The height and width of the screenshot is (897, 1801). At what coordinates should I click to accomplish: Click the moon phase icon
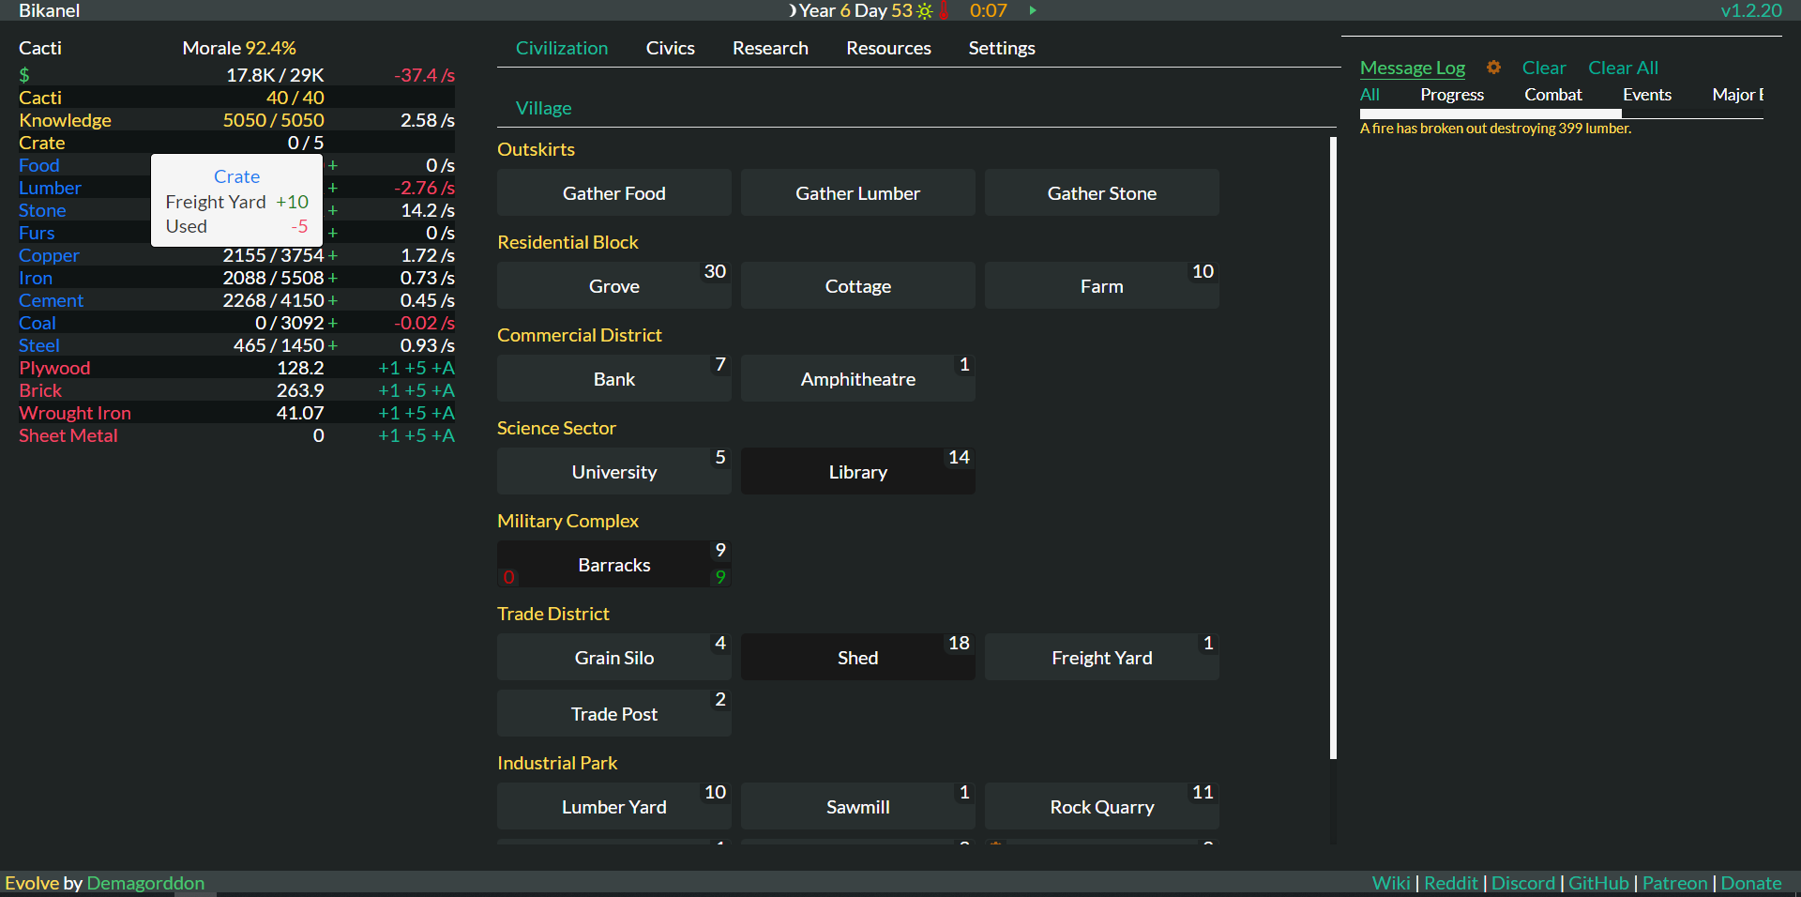pyautogui.click(x=793, y=11)
